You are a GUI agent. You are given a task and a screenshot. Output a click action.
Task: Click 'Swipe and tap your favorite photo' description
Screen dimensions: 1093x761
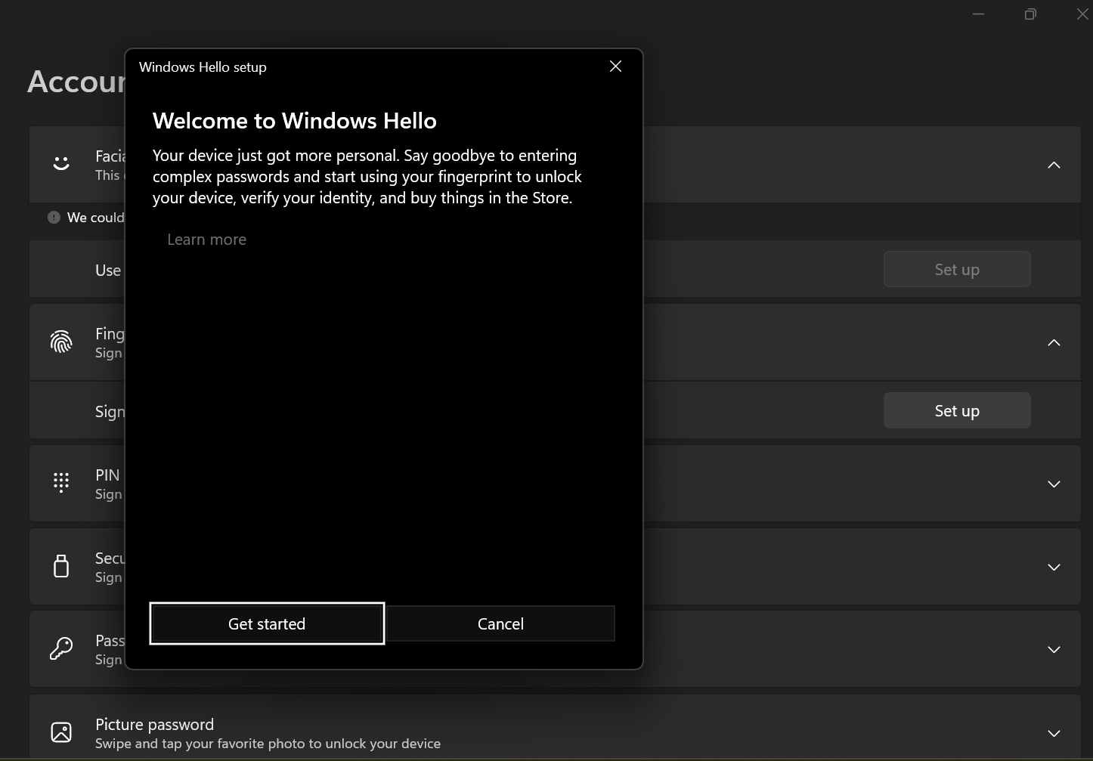[268, 744]
